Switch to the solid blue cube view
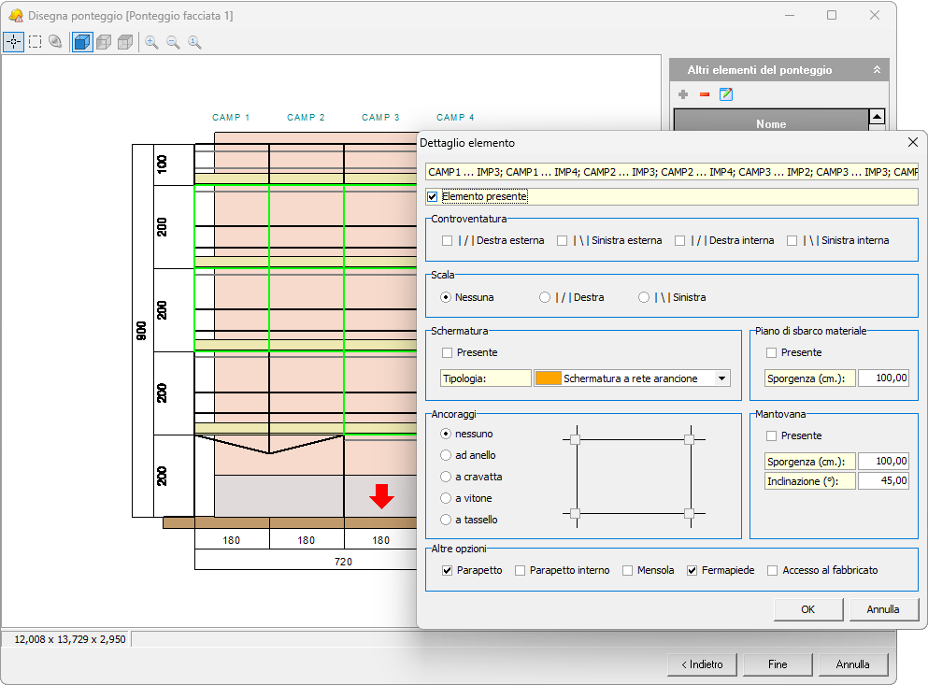Screen dimensions: 928x685 [x=82, y=42]
